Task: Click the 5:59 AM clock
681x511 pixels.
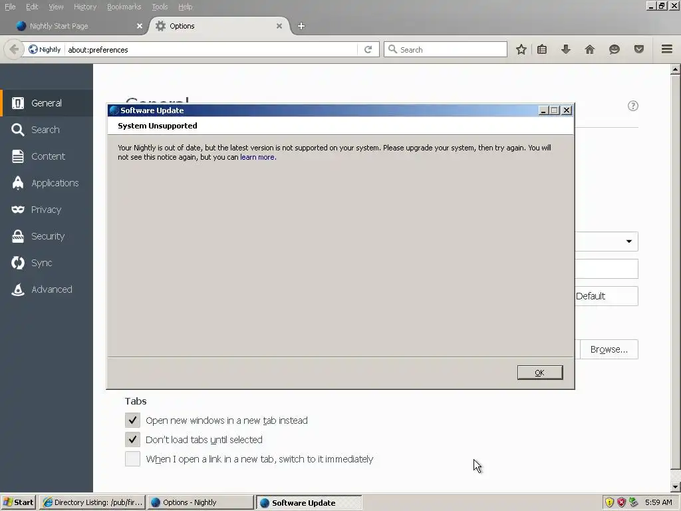Action: click(658, 502)
